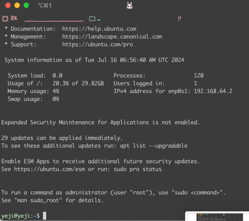
Task: Click the CPU chip icon
Action: click(5, 19)
